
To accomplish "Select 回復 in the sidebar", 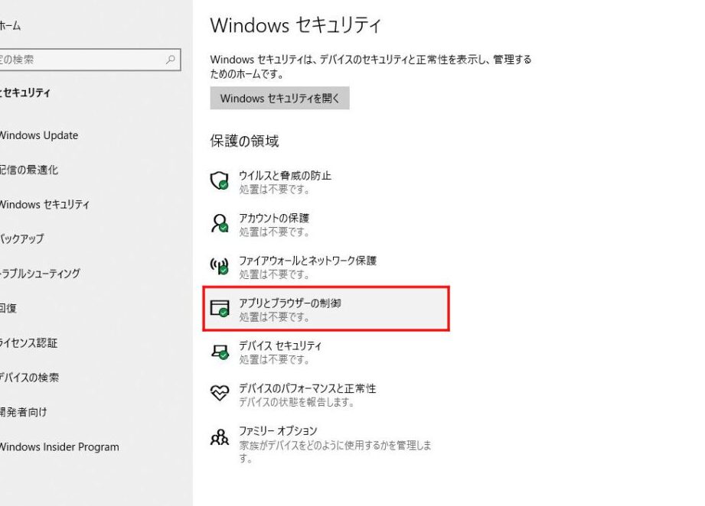I will point(9,308).
